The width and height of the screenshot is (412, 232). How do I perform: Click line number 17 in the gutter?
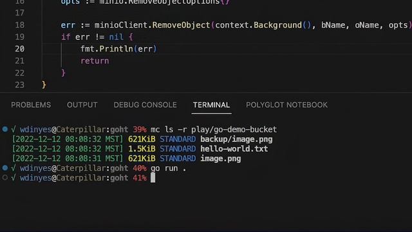tap(20, 13)
